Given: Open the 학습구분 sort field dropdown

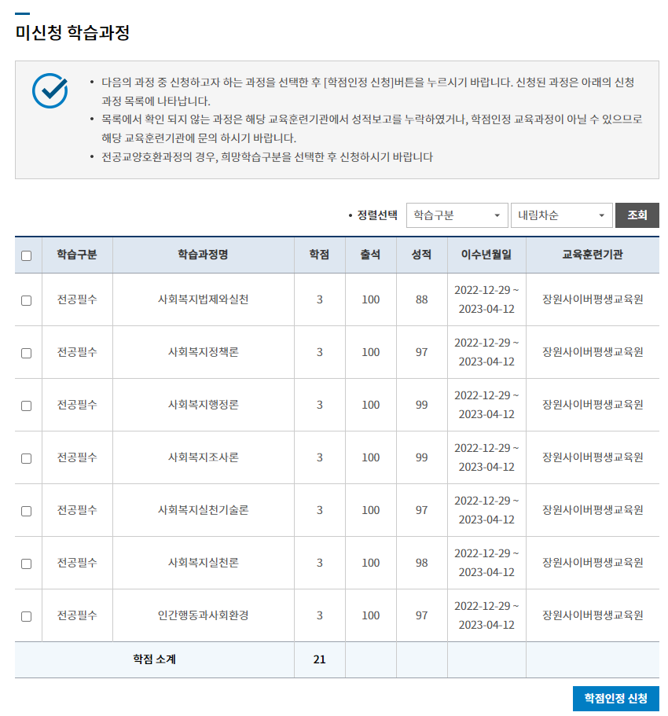Looking at the screenshot, I should click(x=457, y=215).
